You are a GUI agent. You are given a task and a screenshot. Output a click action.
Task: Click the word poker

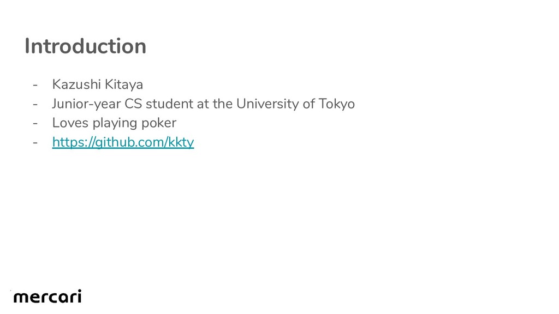pyautogui.click(x=159, y=124)
